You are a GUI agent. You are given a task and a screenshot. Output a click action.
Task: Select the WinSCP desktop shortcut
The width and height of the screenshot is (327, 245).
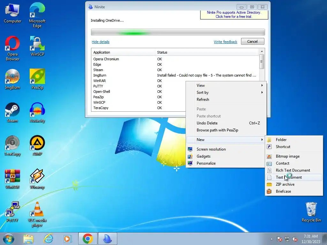pos(37,46)
